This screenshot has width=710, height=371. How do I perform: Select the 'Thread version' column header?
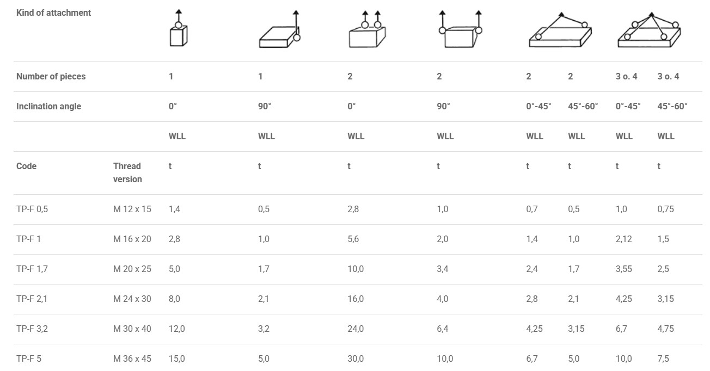[127, 172]
